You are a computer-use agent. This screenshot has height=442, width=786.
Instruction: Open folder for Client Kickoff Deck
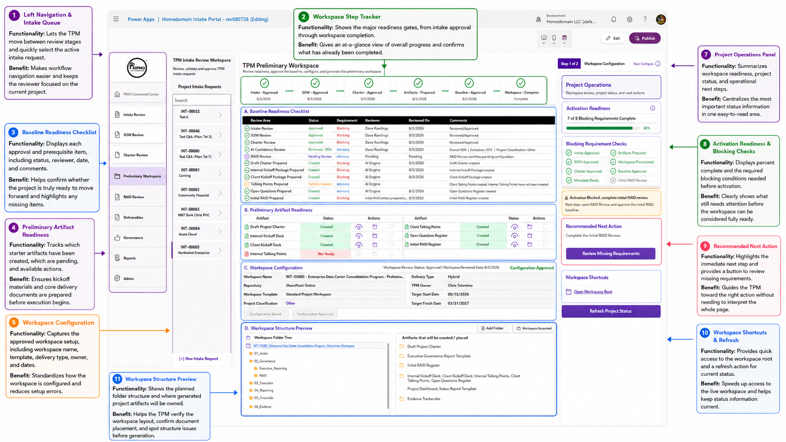(x=375, y=245)
